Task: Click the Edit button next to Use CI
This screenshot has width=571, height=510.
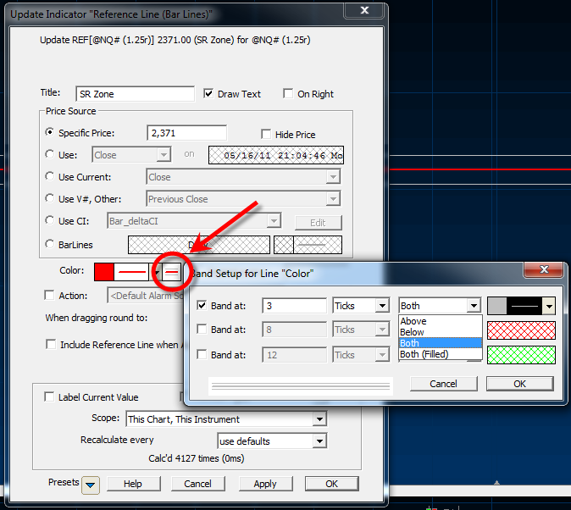Action: [x=318, y=223]
